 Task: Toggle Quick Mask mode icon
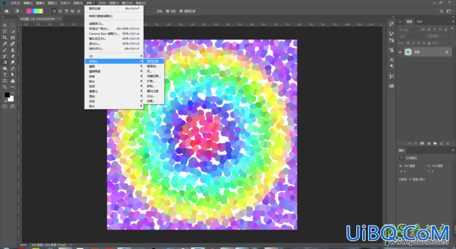point(5,107)
